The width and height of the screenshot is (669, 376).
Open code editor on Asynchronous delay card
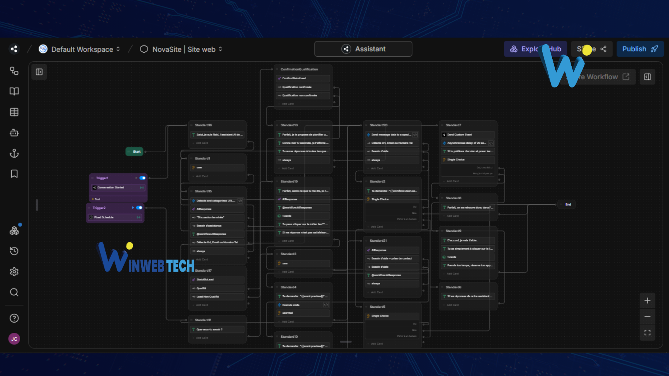click(x=491, y=143)
